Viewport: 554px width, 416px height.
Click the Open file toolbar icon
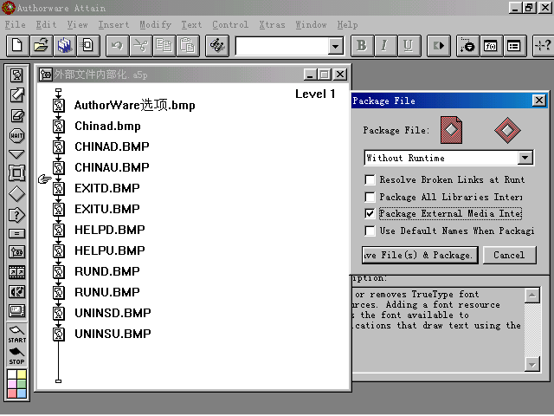point(41,46)
